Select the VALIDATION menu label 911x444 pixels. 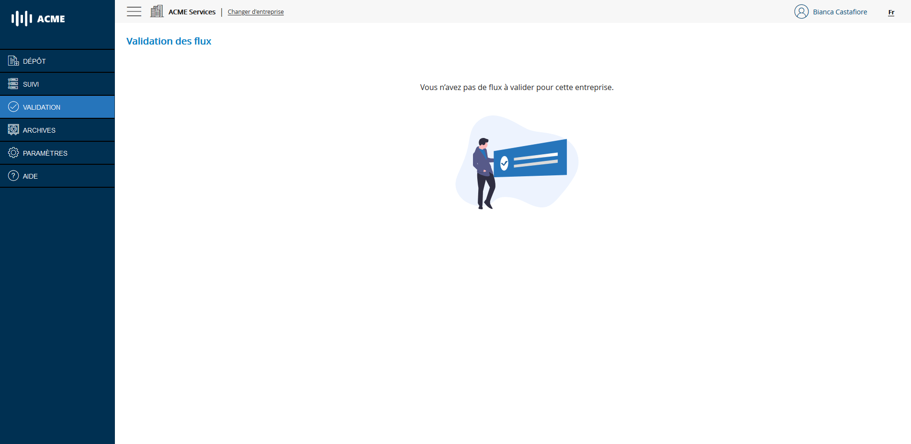tap(42, 107)
